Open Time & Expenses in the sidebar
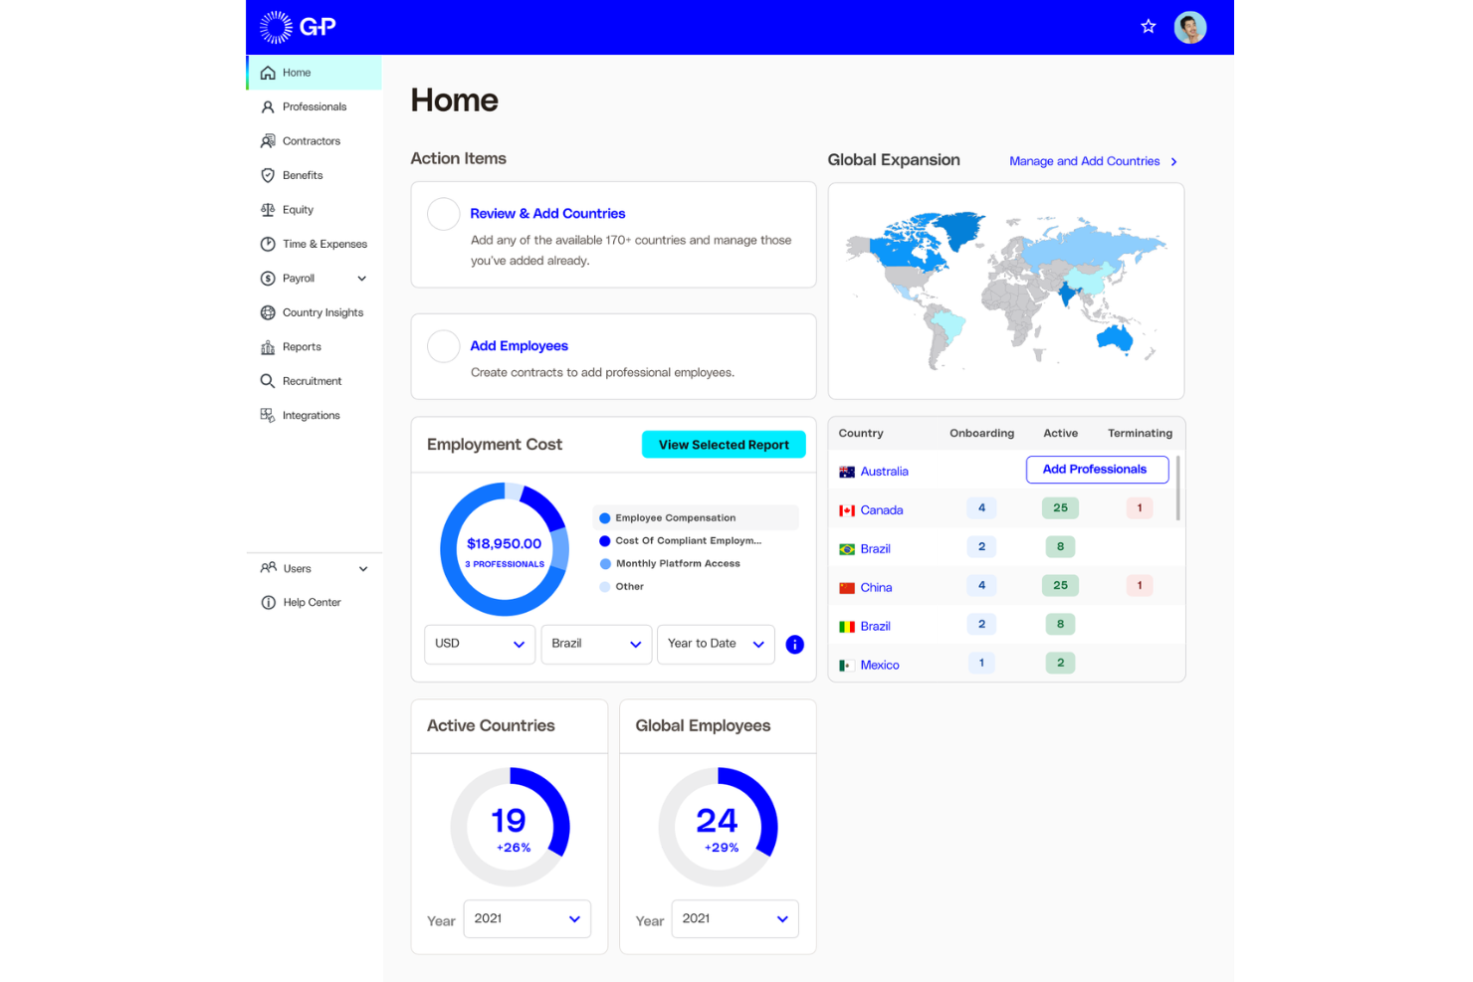This screenshot has width=1473, height=982. [321, 244]
